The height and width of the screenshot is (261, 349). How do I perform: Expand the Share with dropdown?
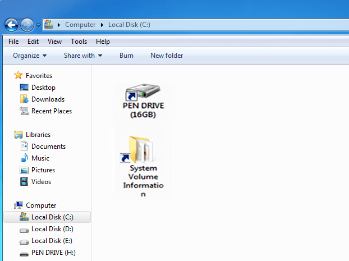[x=83, y=56]
